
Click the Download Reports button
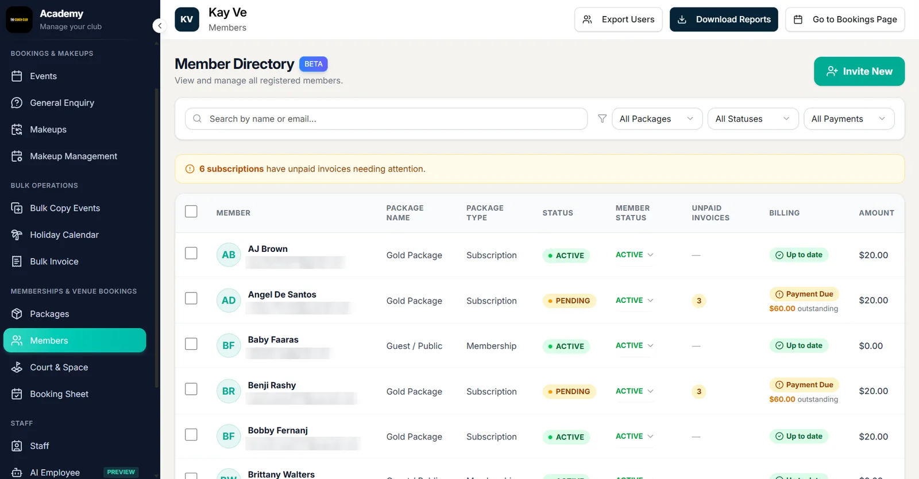click(x=724, y=20)
